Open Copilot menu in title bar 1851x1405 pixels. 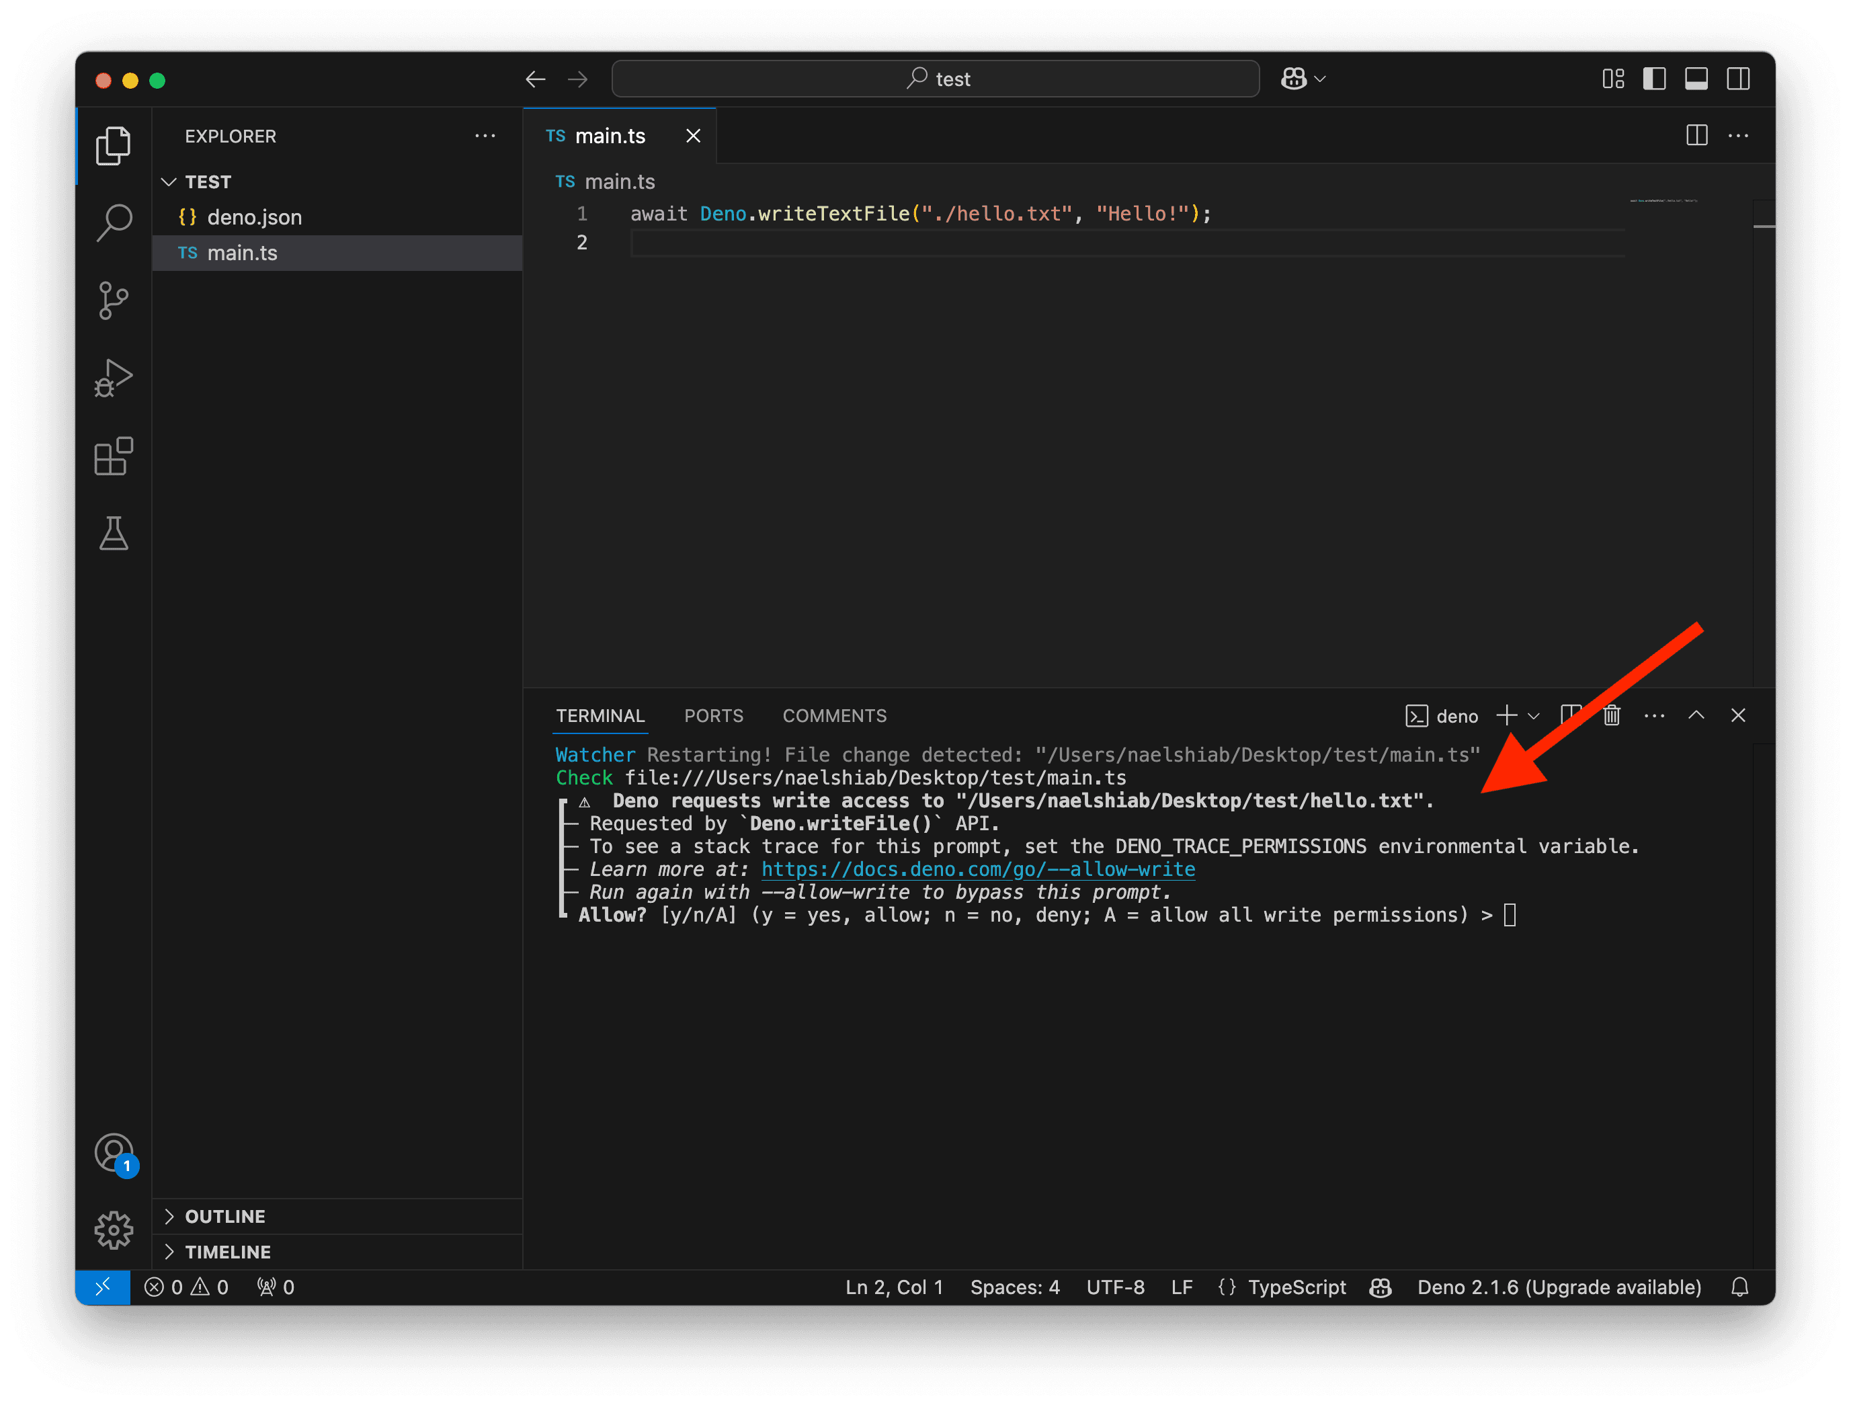pos(1303,79)
